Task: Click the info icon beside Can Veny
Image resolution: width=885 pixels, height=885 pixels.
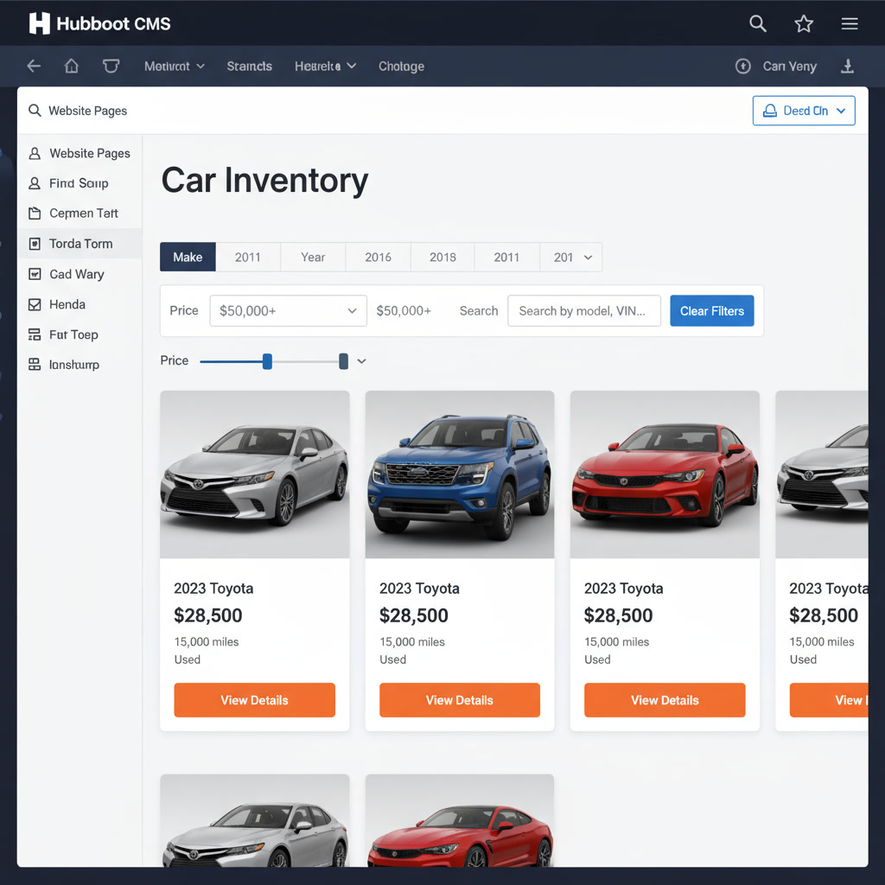Action: pos(744,66)
